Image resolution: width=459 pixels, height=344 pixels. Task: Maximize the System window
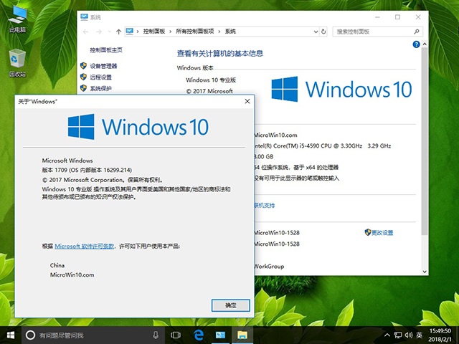(x=397, y=17)
